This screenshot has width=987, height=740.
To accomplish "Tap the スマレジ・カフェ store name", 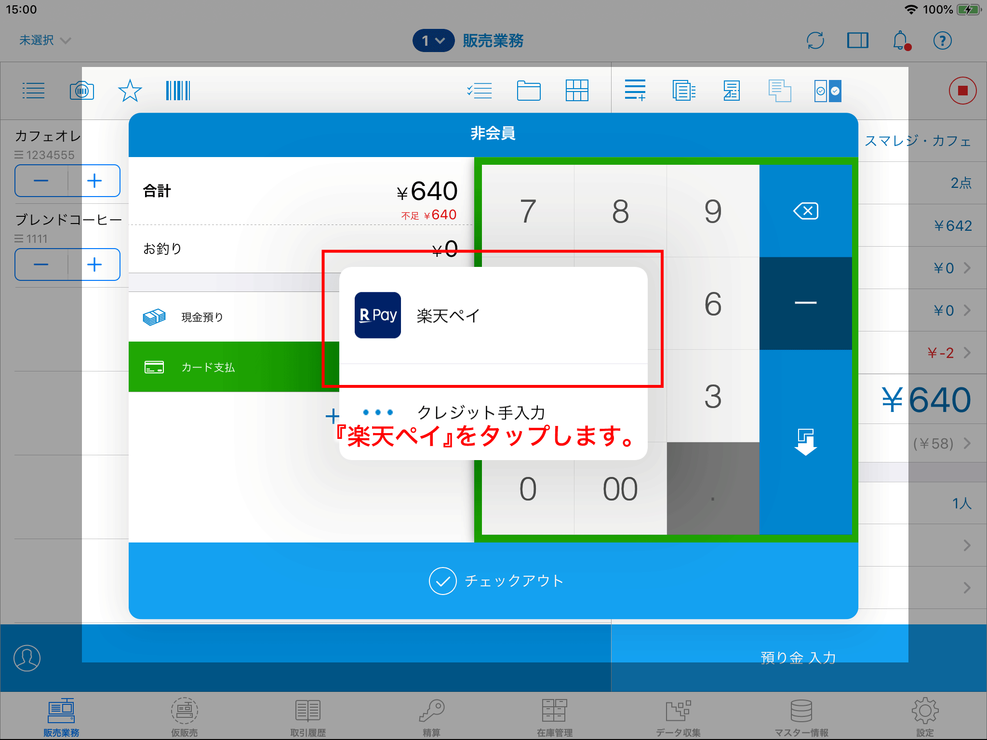I will tap(918, 141).
